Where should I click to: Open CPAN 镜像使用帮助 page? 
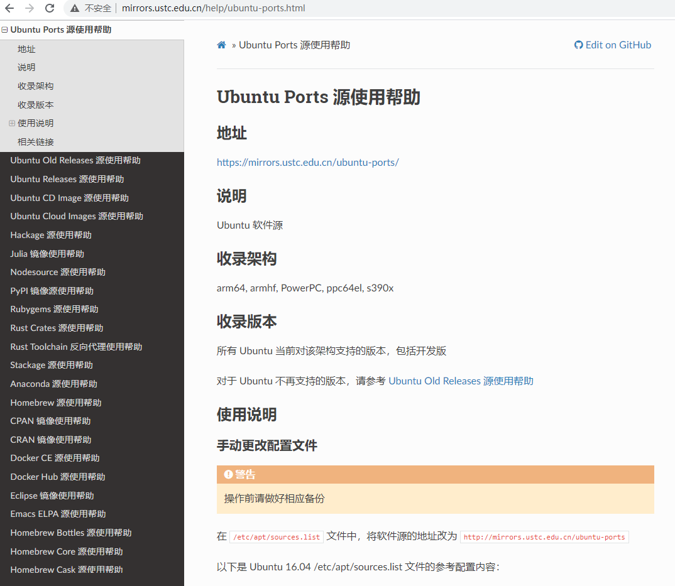point(50,421)
